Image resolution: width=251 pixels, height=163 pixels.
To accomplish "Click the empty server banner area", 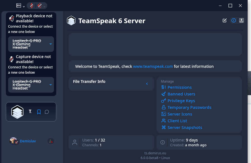I will click(x=155, y=44).
